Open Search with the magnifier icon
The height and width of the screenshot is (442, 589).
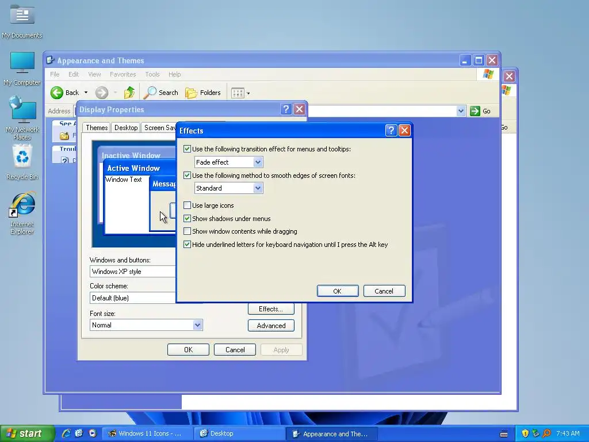(x=150, y=93)
